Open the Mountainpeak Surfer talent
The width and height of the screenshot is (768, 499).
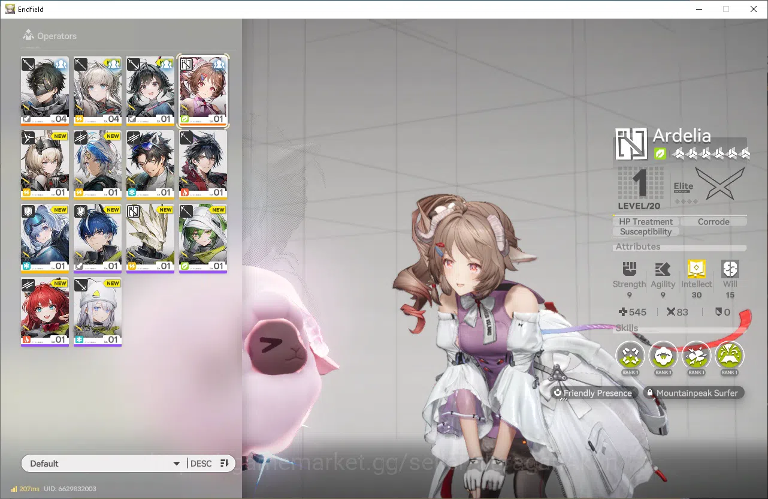tap(694, 393)
